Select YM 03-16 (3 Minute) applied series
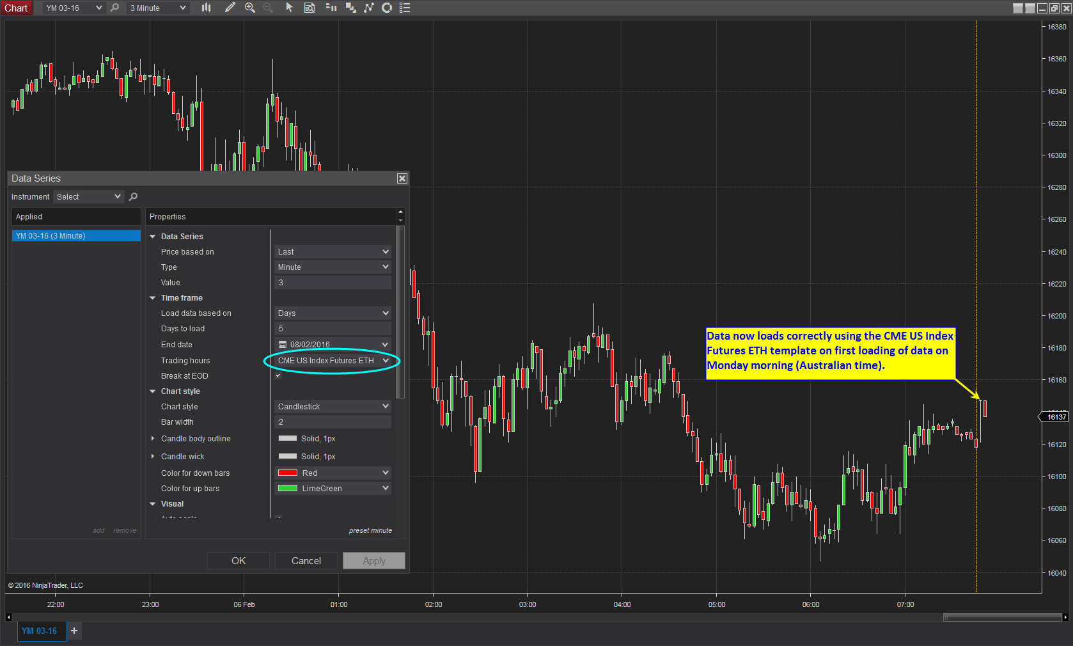Viewport: 1073px width, 646px height. point(76,236)
